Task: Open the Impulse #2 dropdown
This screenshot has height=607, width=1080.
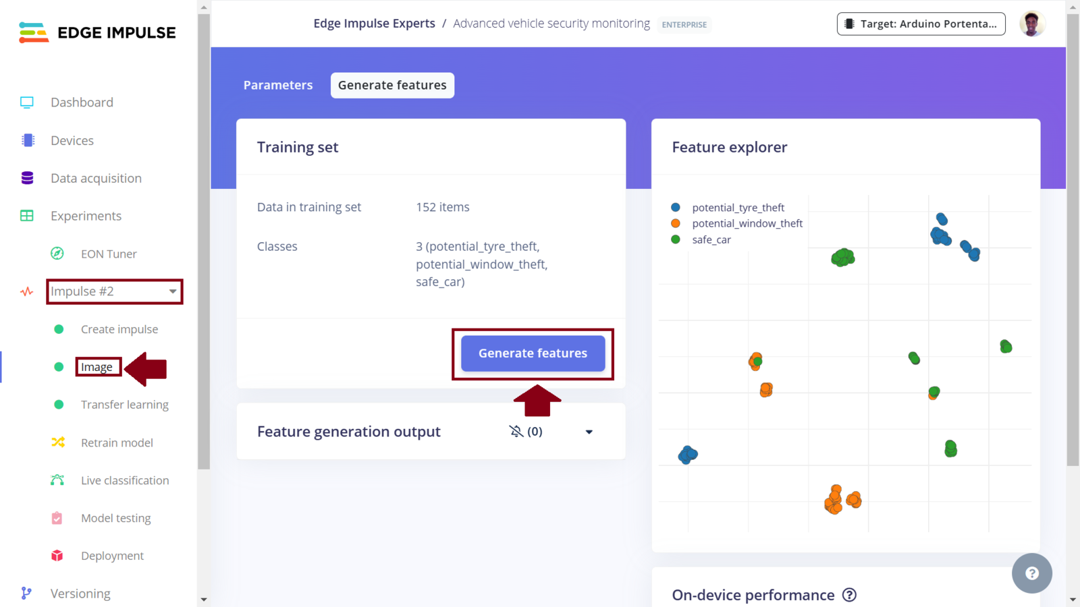Action: tap(115, 291)
